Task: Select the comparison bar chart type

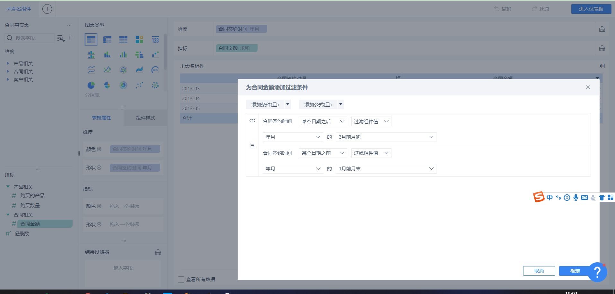Action: [139, 55]
